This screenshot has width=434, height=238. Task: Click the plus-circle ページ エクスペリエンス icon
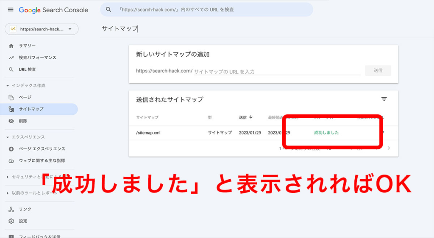pyautogui.click(x=11, y=149)
